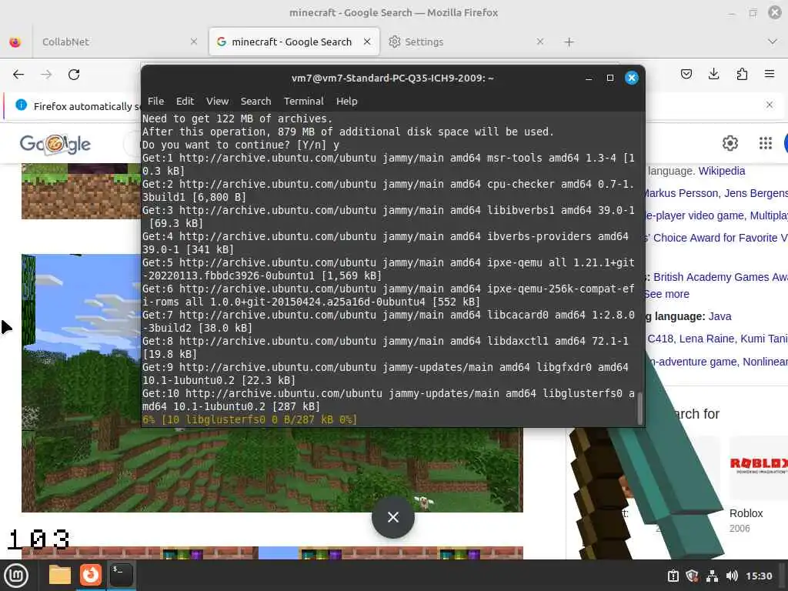Open terminal Edit menu
This screenshot has width=788, height=591.
coord(185,101)
